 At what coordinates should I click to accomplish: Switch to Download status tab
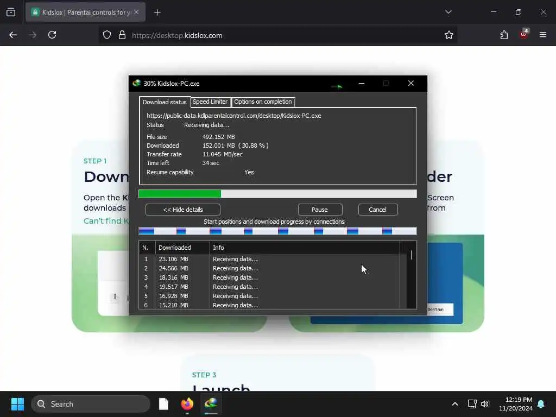(x=165, y=102)
